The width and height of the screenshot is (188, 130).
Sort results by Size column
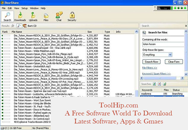coord(94,32)
